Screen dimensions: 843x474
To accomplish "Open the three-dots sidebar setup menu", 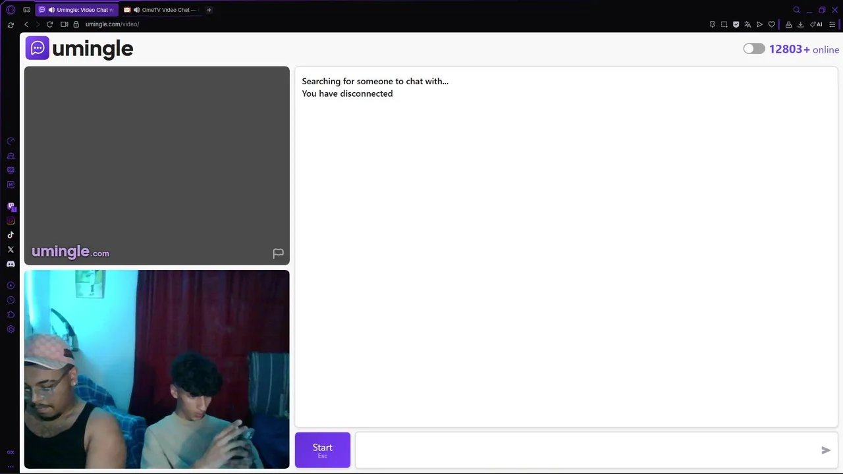I will click(11, 466).
